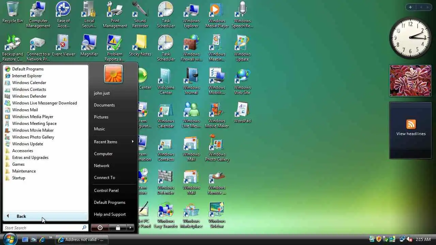Open Windows Meeting Space from Start menu
The image size is (436, 245).
46,124
